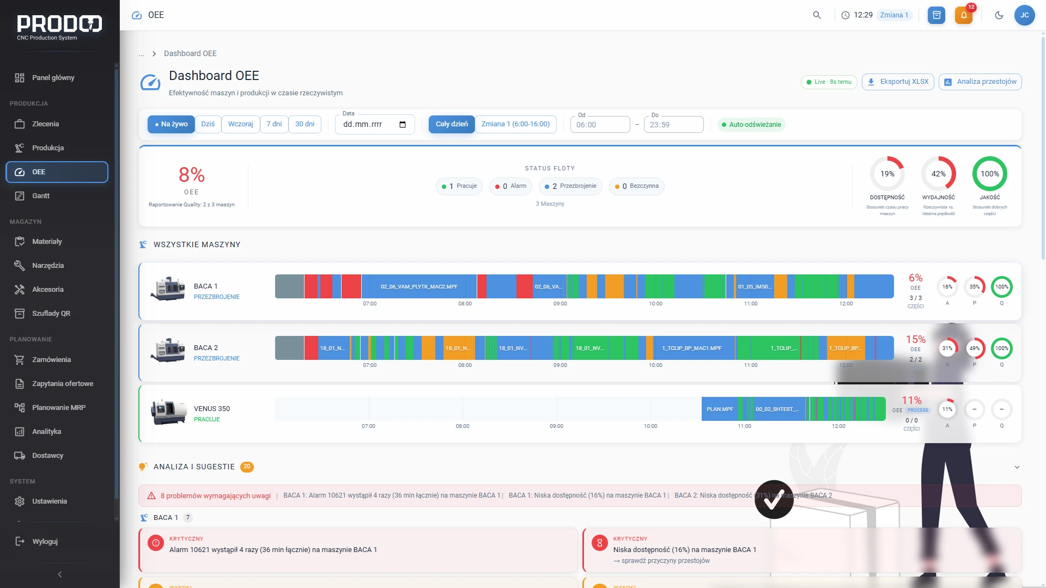This screenshot has width=1046, height=588.
Task: Collapse the sidebar with bottom arrow
Action: click(x=60, y=574)
